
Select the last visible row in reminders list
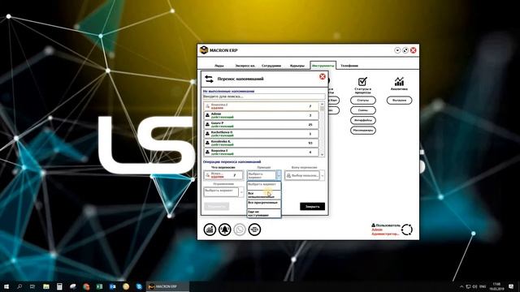(262, 152)
